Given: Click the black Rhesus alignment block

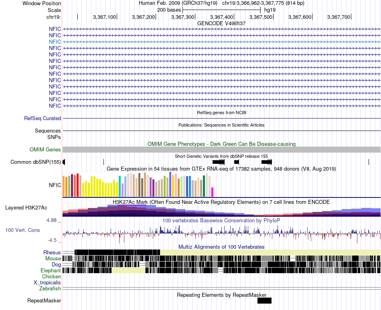Looking at the screenshot, I should (x=118, y=252).
